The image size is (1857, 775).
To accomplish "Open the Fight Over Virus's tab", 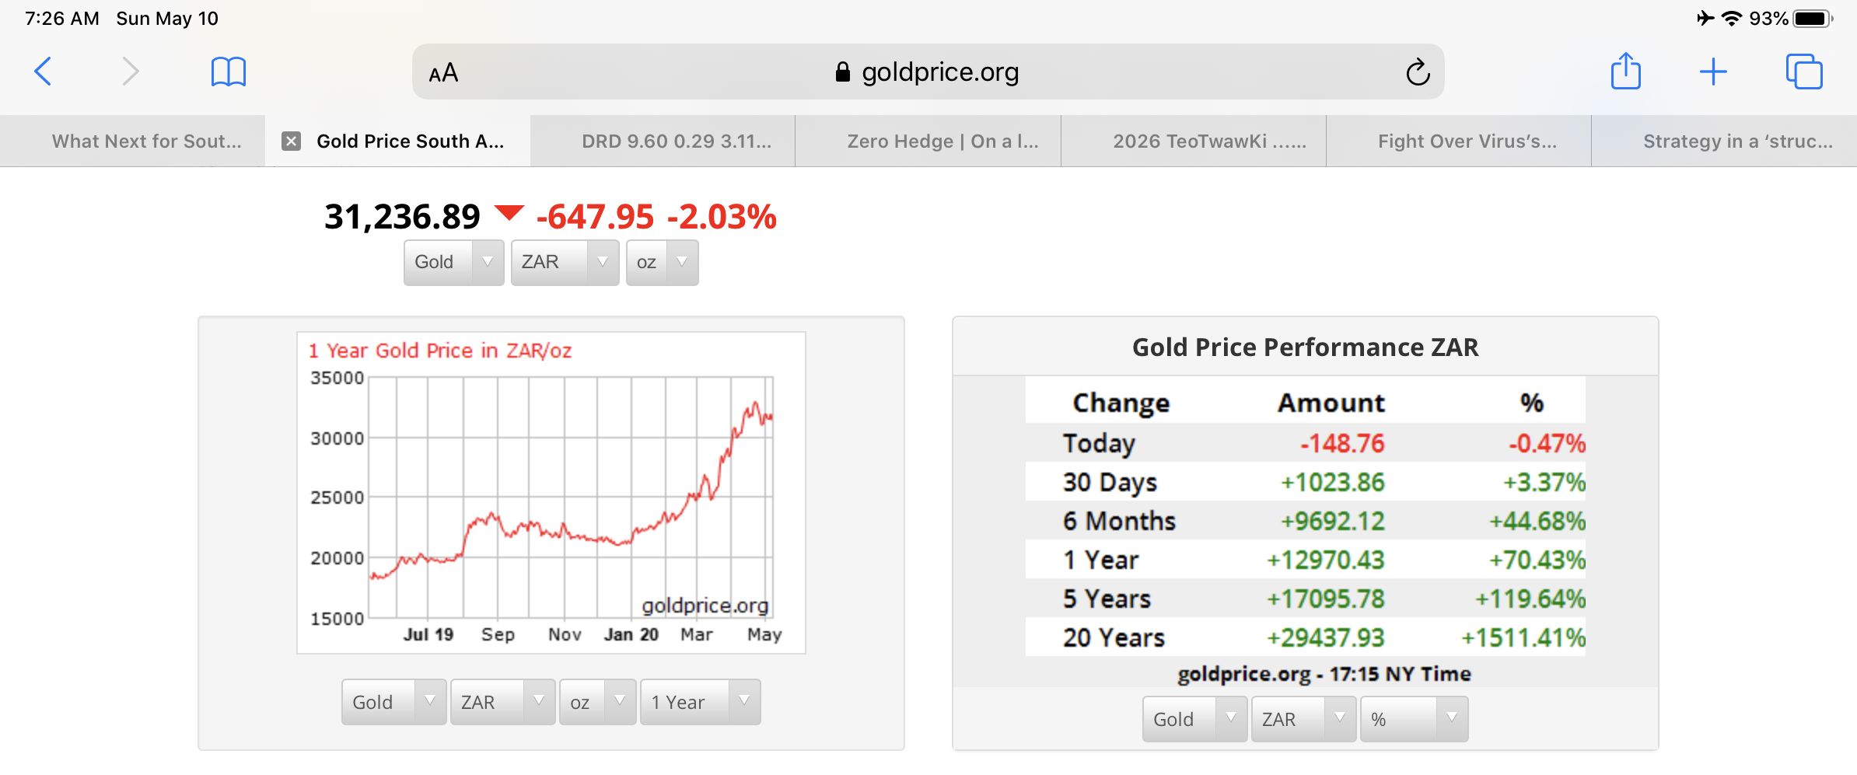I will [x=1467, y=141].
